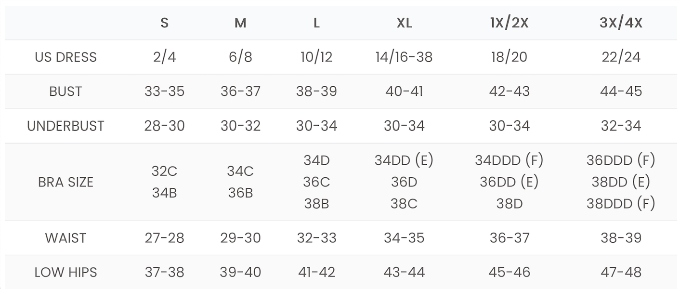
Task: Click the 38DDD (F) bra size entry
Action: [x=621, y=204]
